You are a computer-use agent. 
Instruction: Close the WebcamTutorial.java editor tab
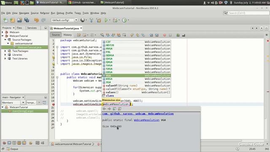[x=81, y=28]
